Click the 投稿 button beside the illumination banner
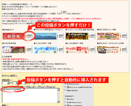The width and height of the screenshot is (131, 106). (92, 36)
